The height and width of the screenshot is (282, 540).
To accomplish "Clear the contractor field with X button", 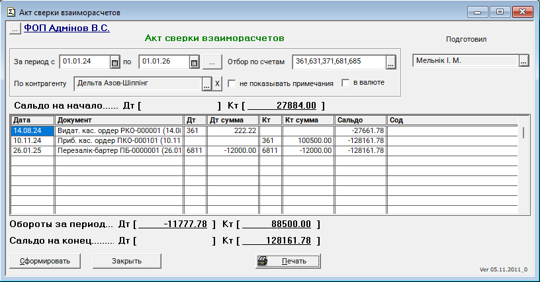I will (x=216, y=84).
